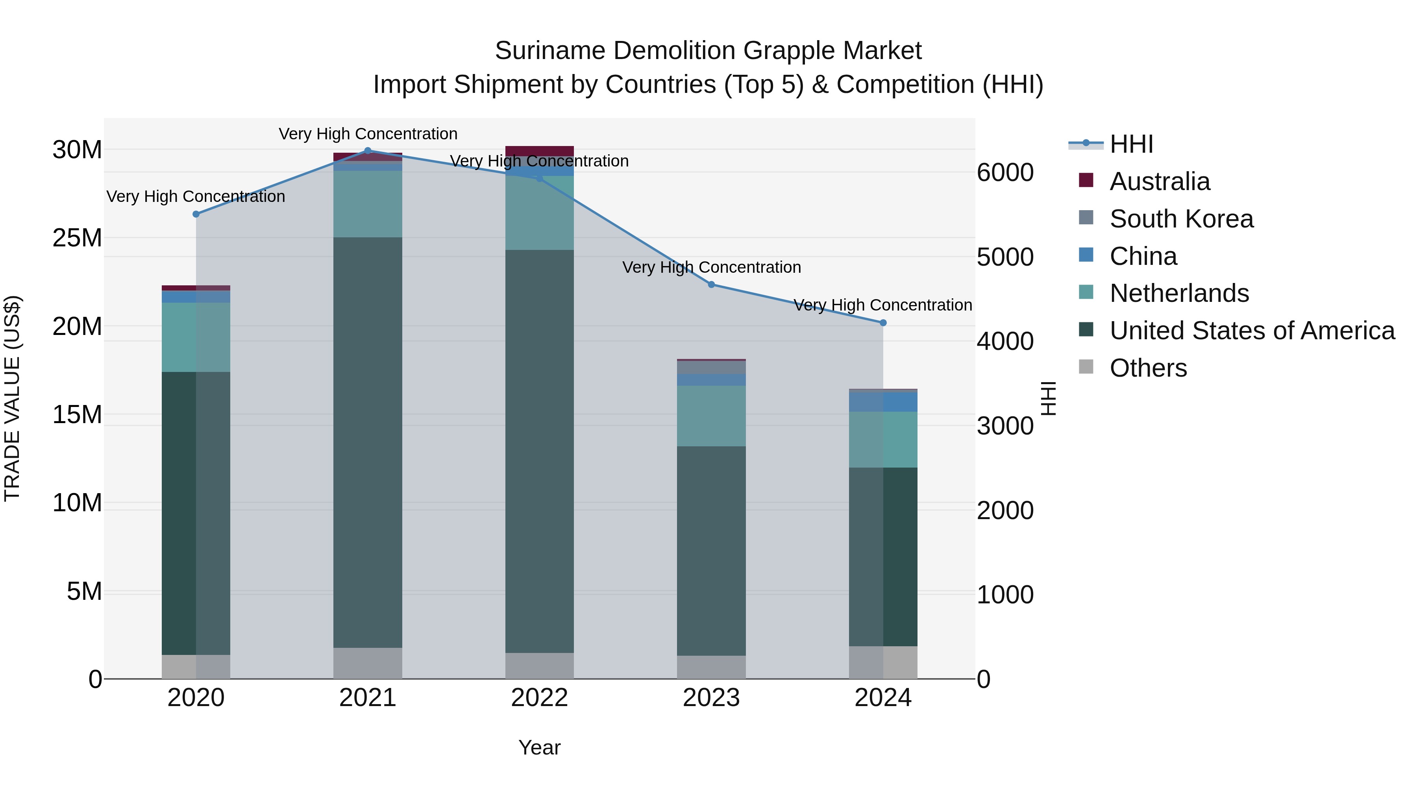
Task: Click the 2024 China bar segment
Action: (883, 401)
